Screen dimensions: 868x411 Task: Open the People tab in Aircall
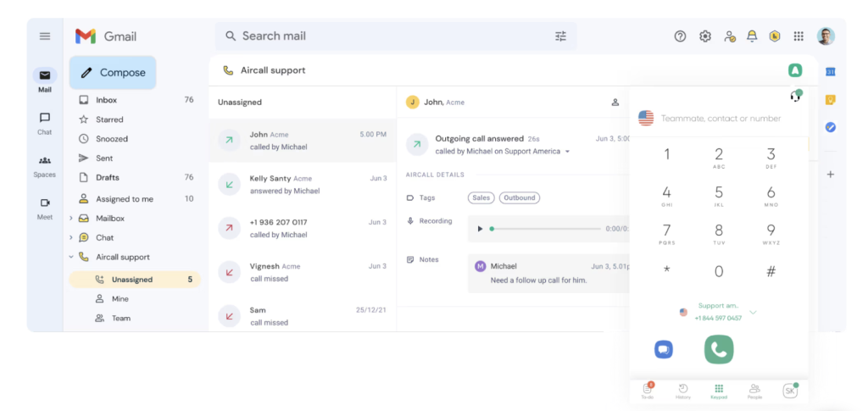click(754, 391)
